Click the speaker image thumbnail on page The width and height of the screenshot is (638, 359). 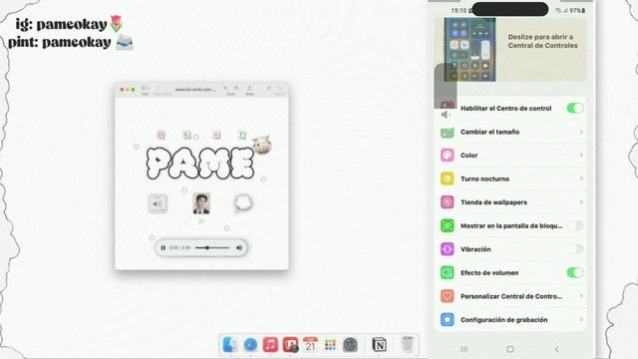pos(158,203)
